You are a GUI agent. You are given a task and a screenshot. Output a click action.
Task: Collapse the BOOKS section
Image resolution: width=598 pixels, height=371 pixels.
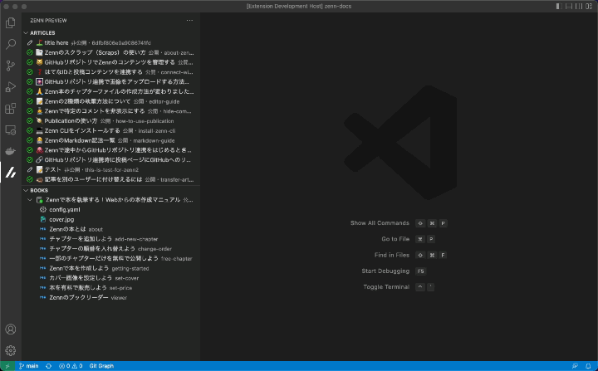pos(111,190)
